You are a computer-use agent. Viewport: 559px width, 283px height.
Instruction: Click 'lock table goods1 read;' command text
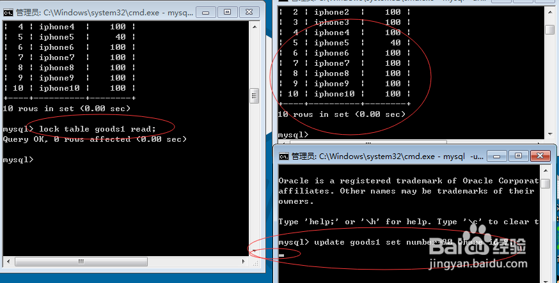[97, 129]
